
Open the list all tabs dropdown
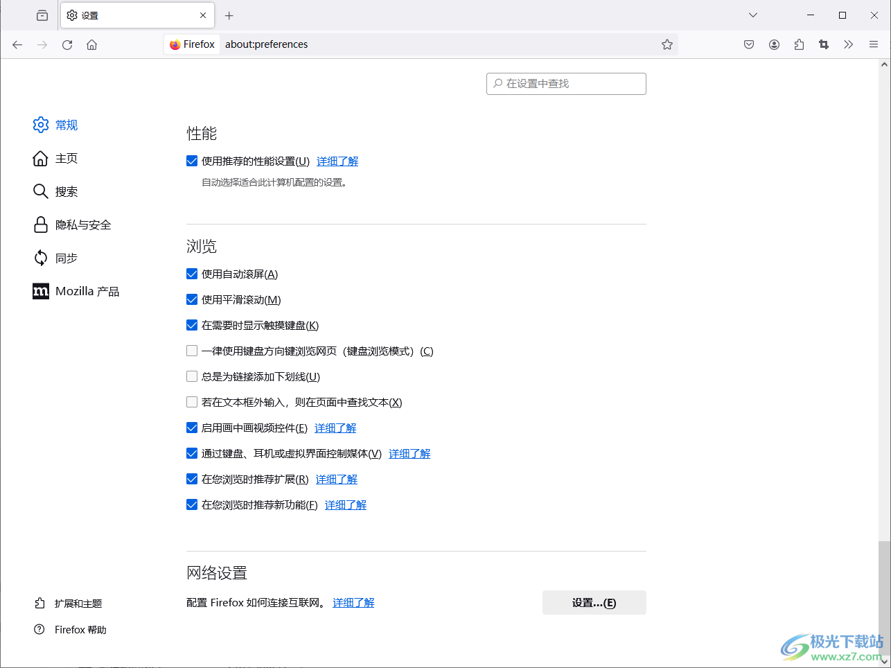coord(753,15)
